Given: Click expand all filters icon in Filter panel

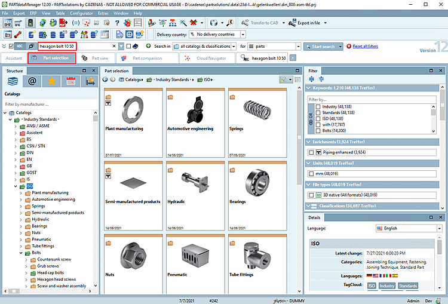Looking at the screenshot, I should pos(312,79).
